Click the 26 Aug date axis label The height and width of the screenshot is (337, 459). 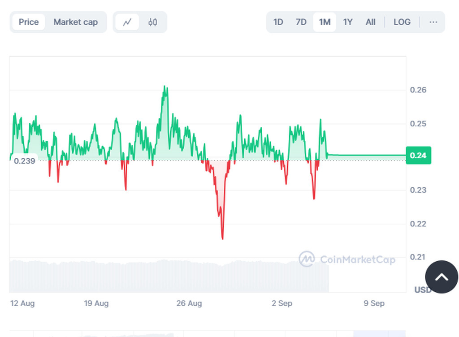click(189, 303)
